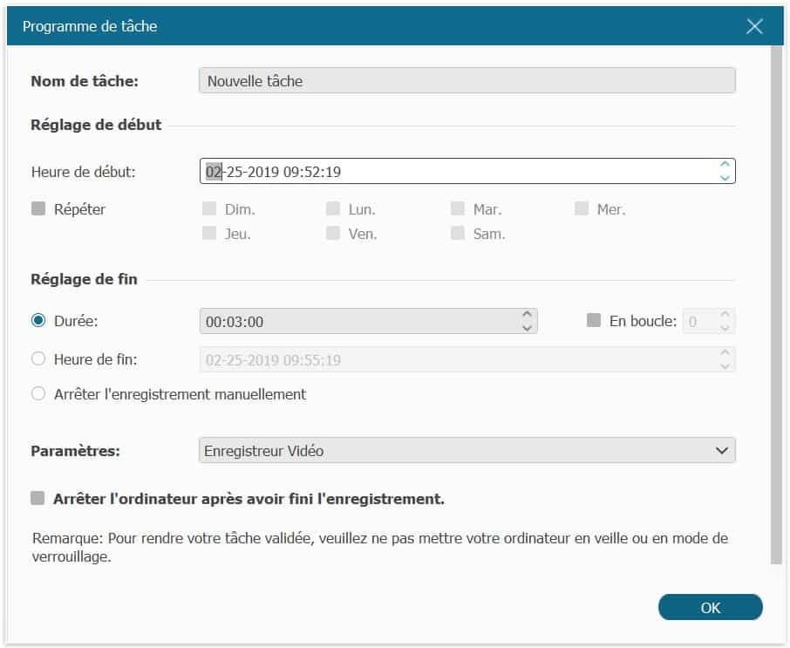Viewport: 790px width, 648px height.
Task: Close the Programme de tâche dialog
Action: tap(754, 26)
